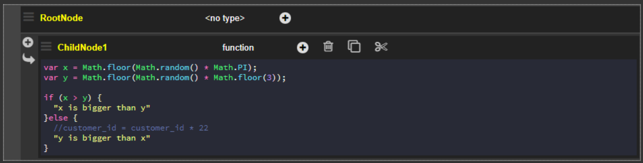Click the 'var y = Math.floor' code line
The height and width of the screenshot is (163, 643).
point(164,77)
